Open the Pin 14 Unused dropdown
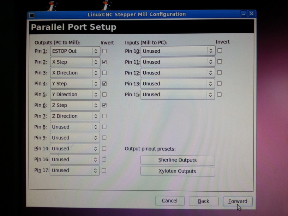Viewport: 288px width, 216px height. pyautogui.click(x=75, y=149)
